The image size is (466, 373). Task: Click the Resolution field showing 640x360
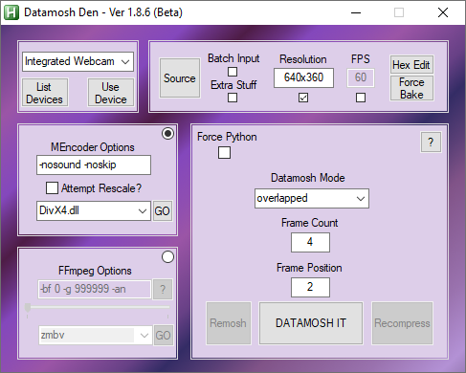[x=303, y=77]
